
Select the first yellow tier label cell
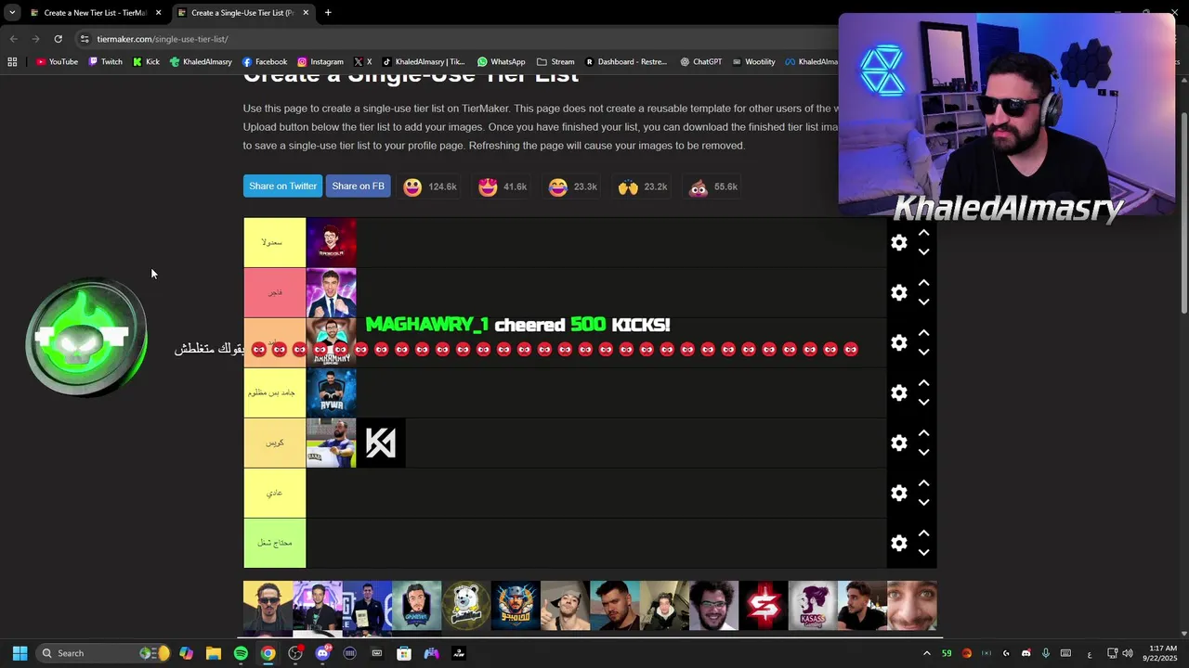click(x=274, y=242)
